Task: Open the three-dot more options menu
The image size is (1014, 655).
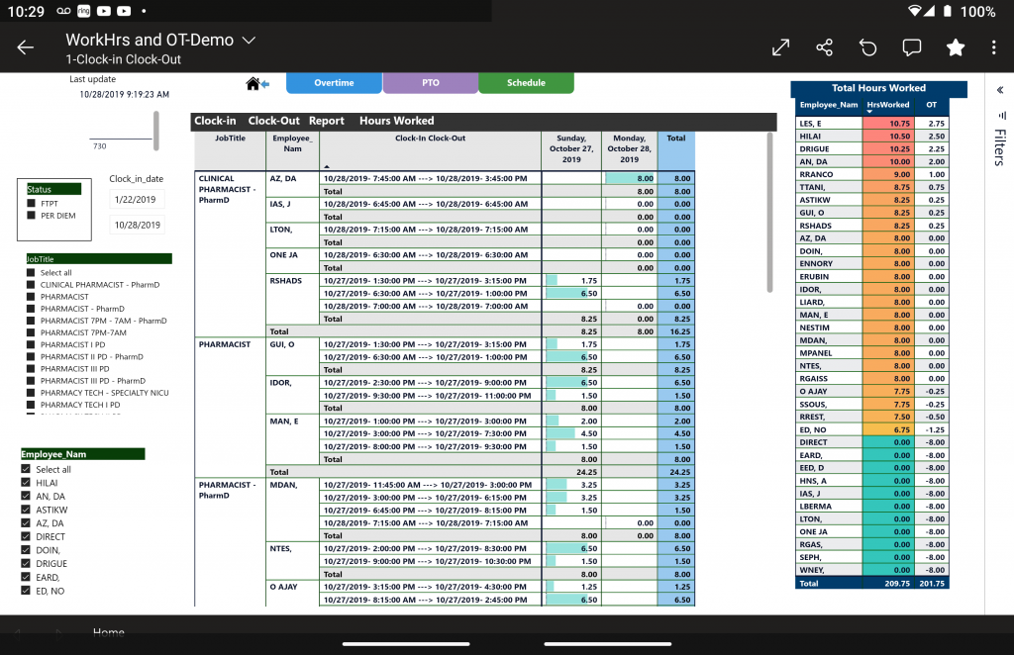Action: (x=994, y=47)
